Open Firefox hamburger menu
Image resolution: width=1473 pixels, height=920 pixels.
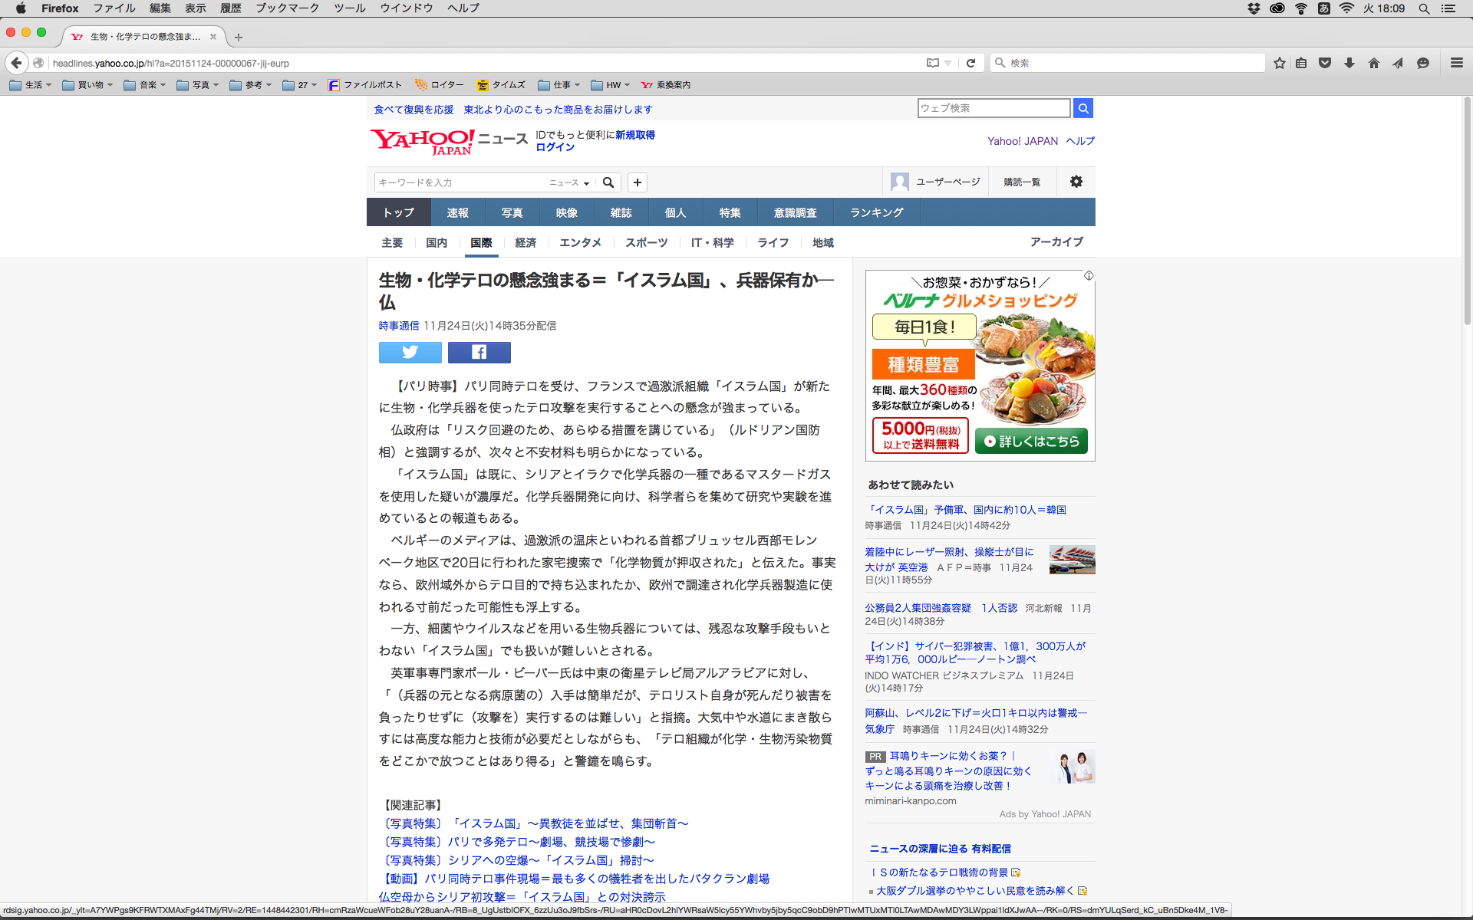(x=1456, y=63)
